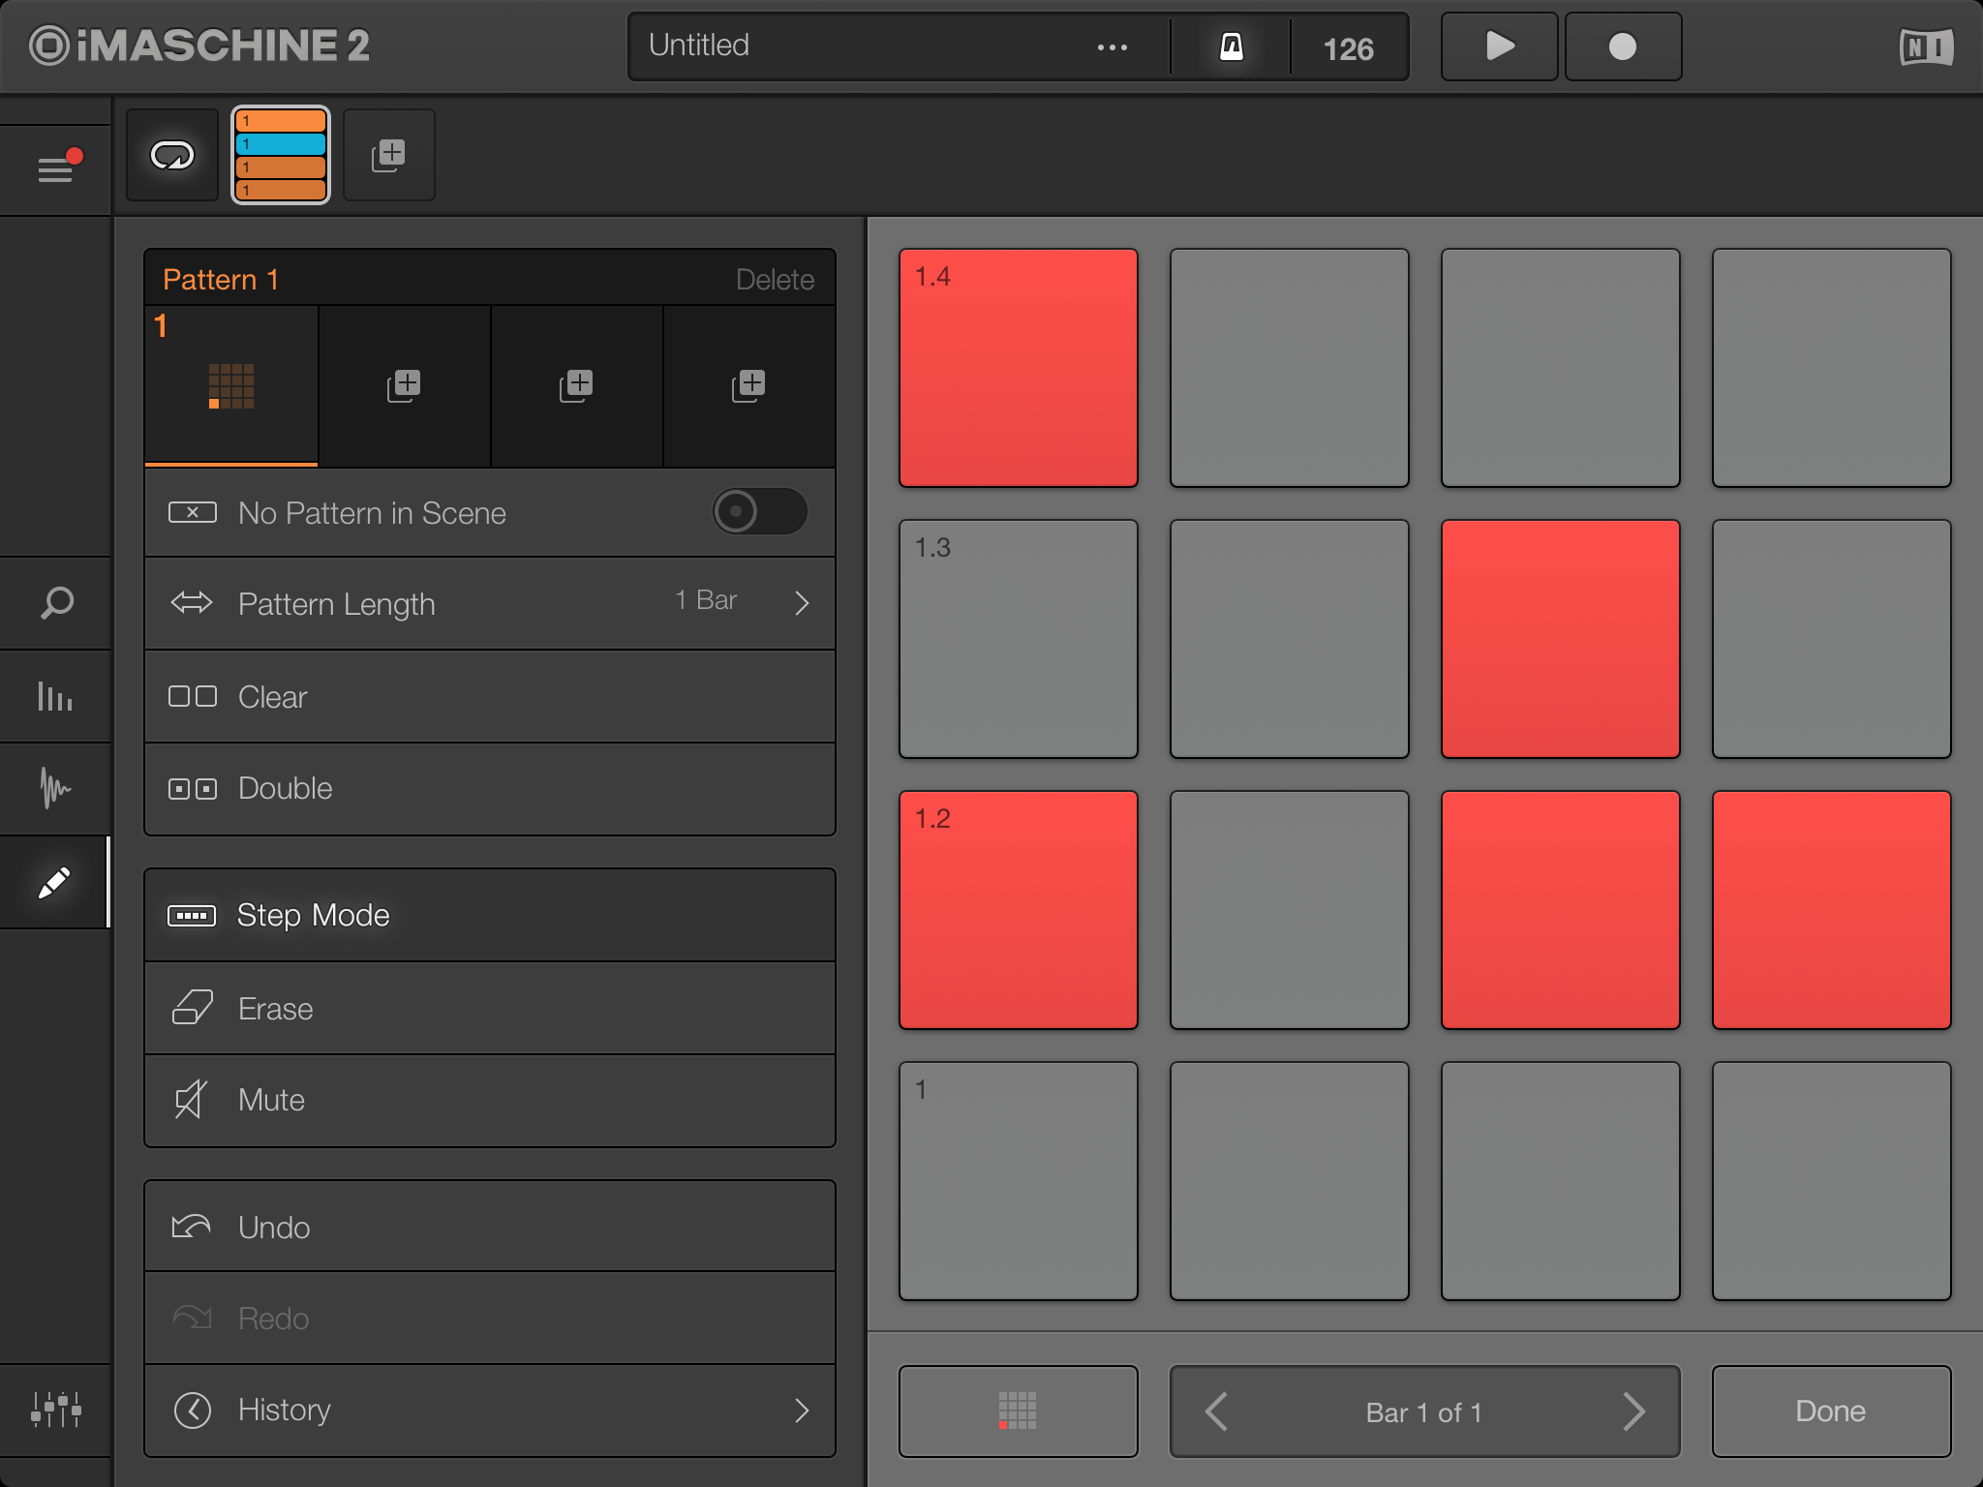
Task: Toggle the loop button in the scene bar
Action: click(x=172, y=155)
